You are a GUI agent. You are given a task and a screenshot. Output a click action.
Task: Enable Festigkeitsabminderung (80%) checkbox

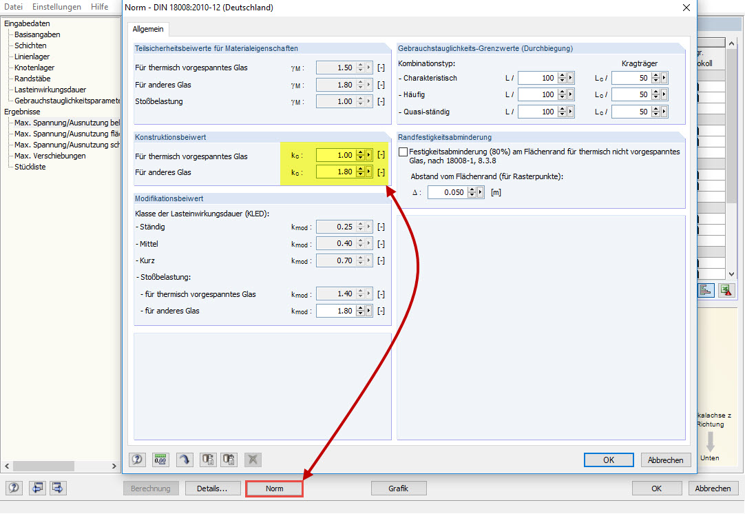click(403, 152)
